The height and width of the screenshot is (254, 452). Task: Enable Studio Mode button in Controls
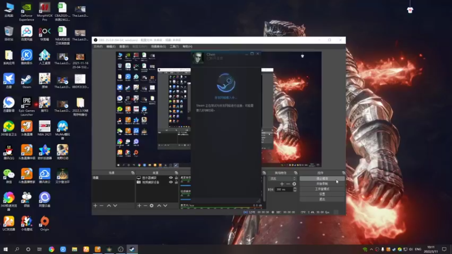(x=322, y=189)
